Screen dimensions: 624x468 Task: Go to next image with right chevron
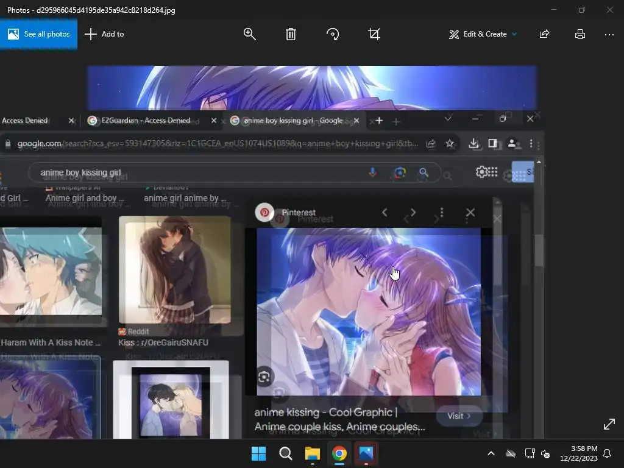tap(413, 213)
